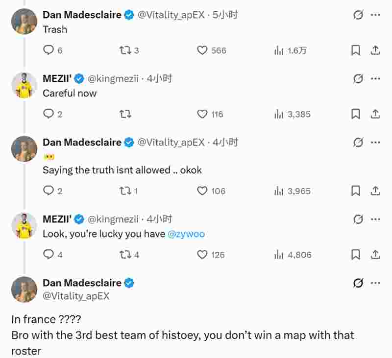392x358 pixels.
Task: Click MEZII' avatar on "Careful now" tweet
Action: tap(24, 85)
